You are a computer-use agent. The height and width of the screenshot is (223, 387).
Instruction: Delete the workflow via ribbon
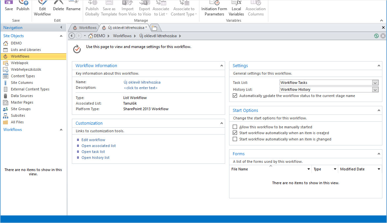[x=58, y=6]
